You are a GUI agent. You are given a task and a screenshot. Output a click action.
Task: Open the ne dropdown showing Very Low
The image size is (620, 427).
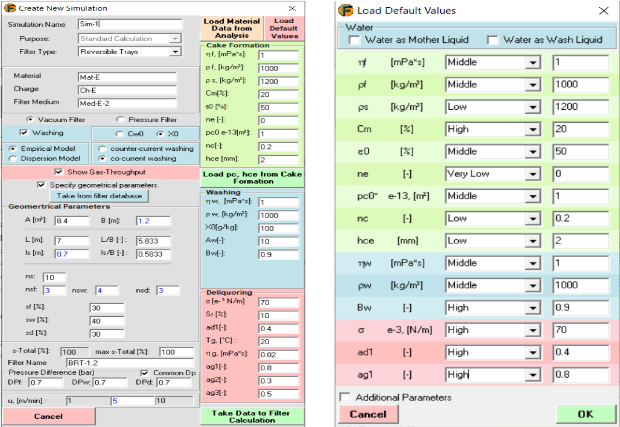tap(532, 174)
